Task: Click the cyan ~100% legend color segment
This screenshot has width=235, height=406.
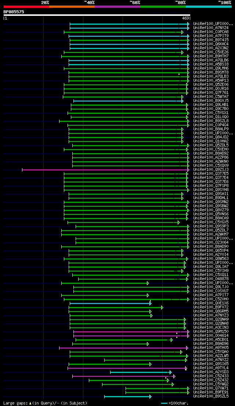Action: [x=209, y=7]
